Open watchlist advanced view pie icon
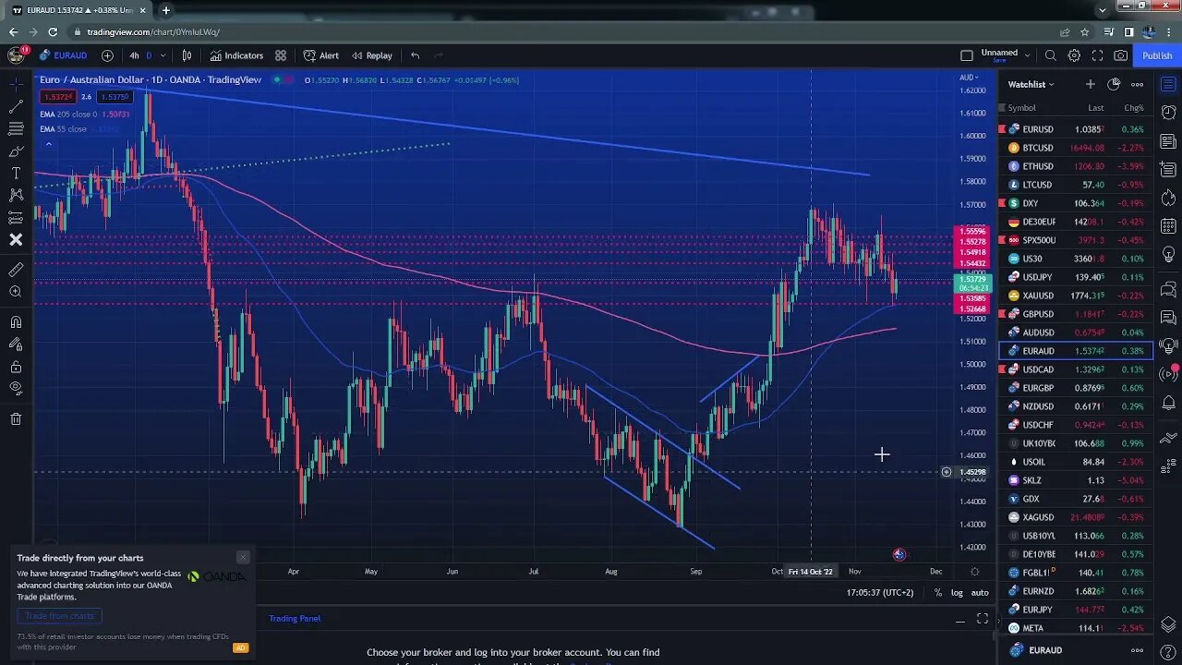 click(x=1114, y=84)
